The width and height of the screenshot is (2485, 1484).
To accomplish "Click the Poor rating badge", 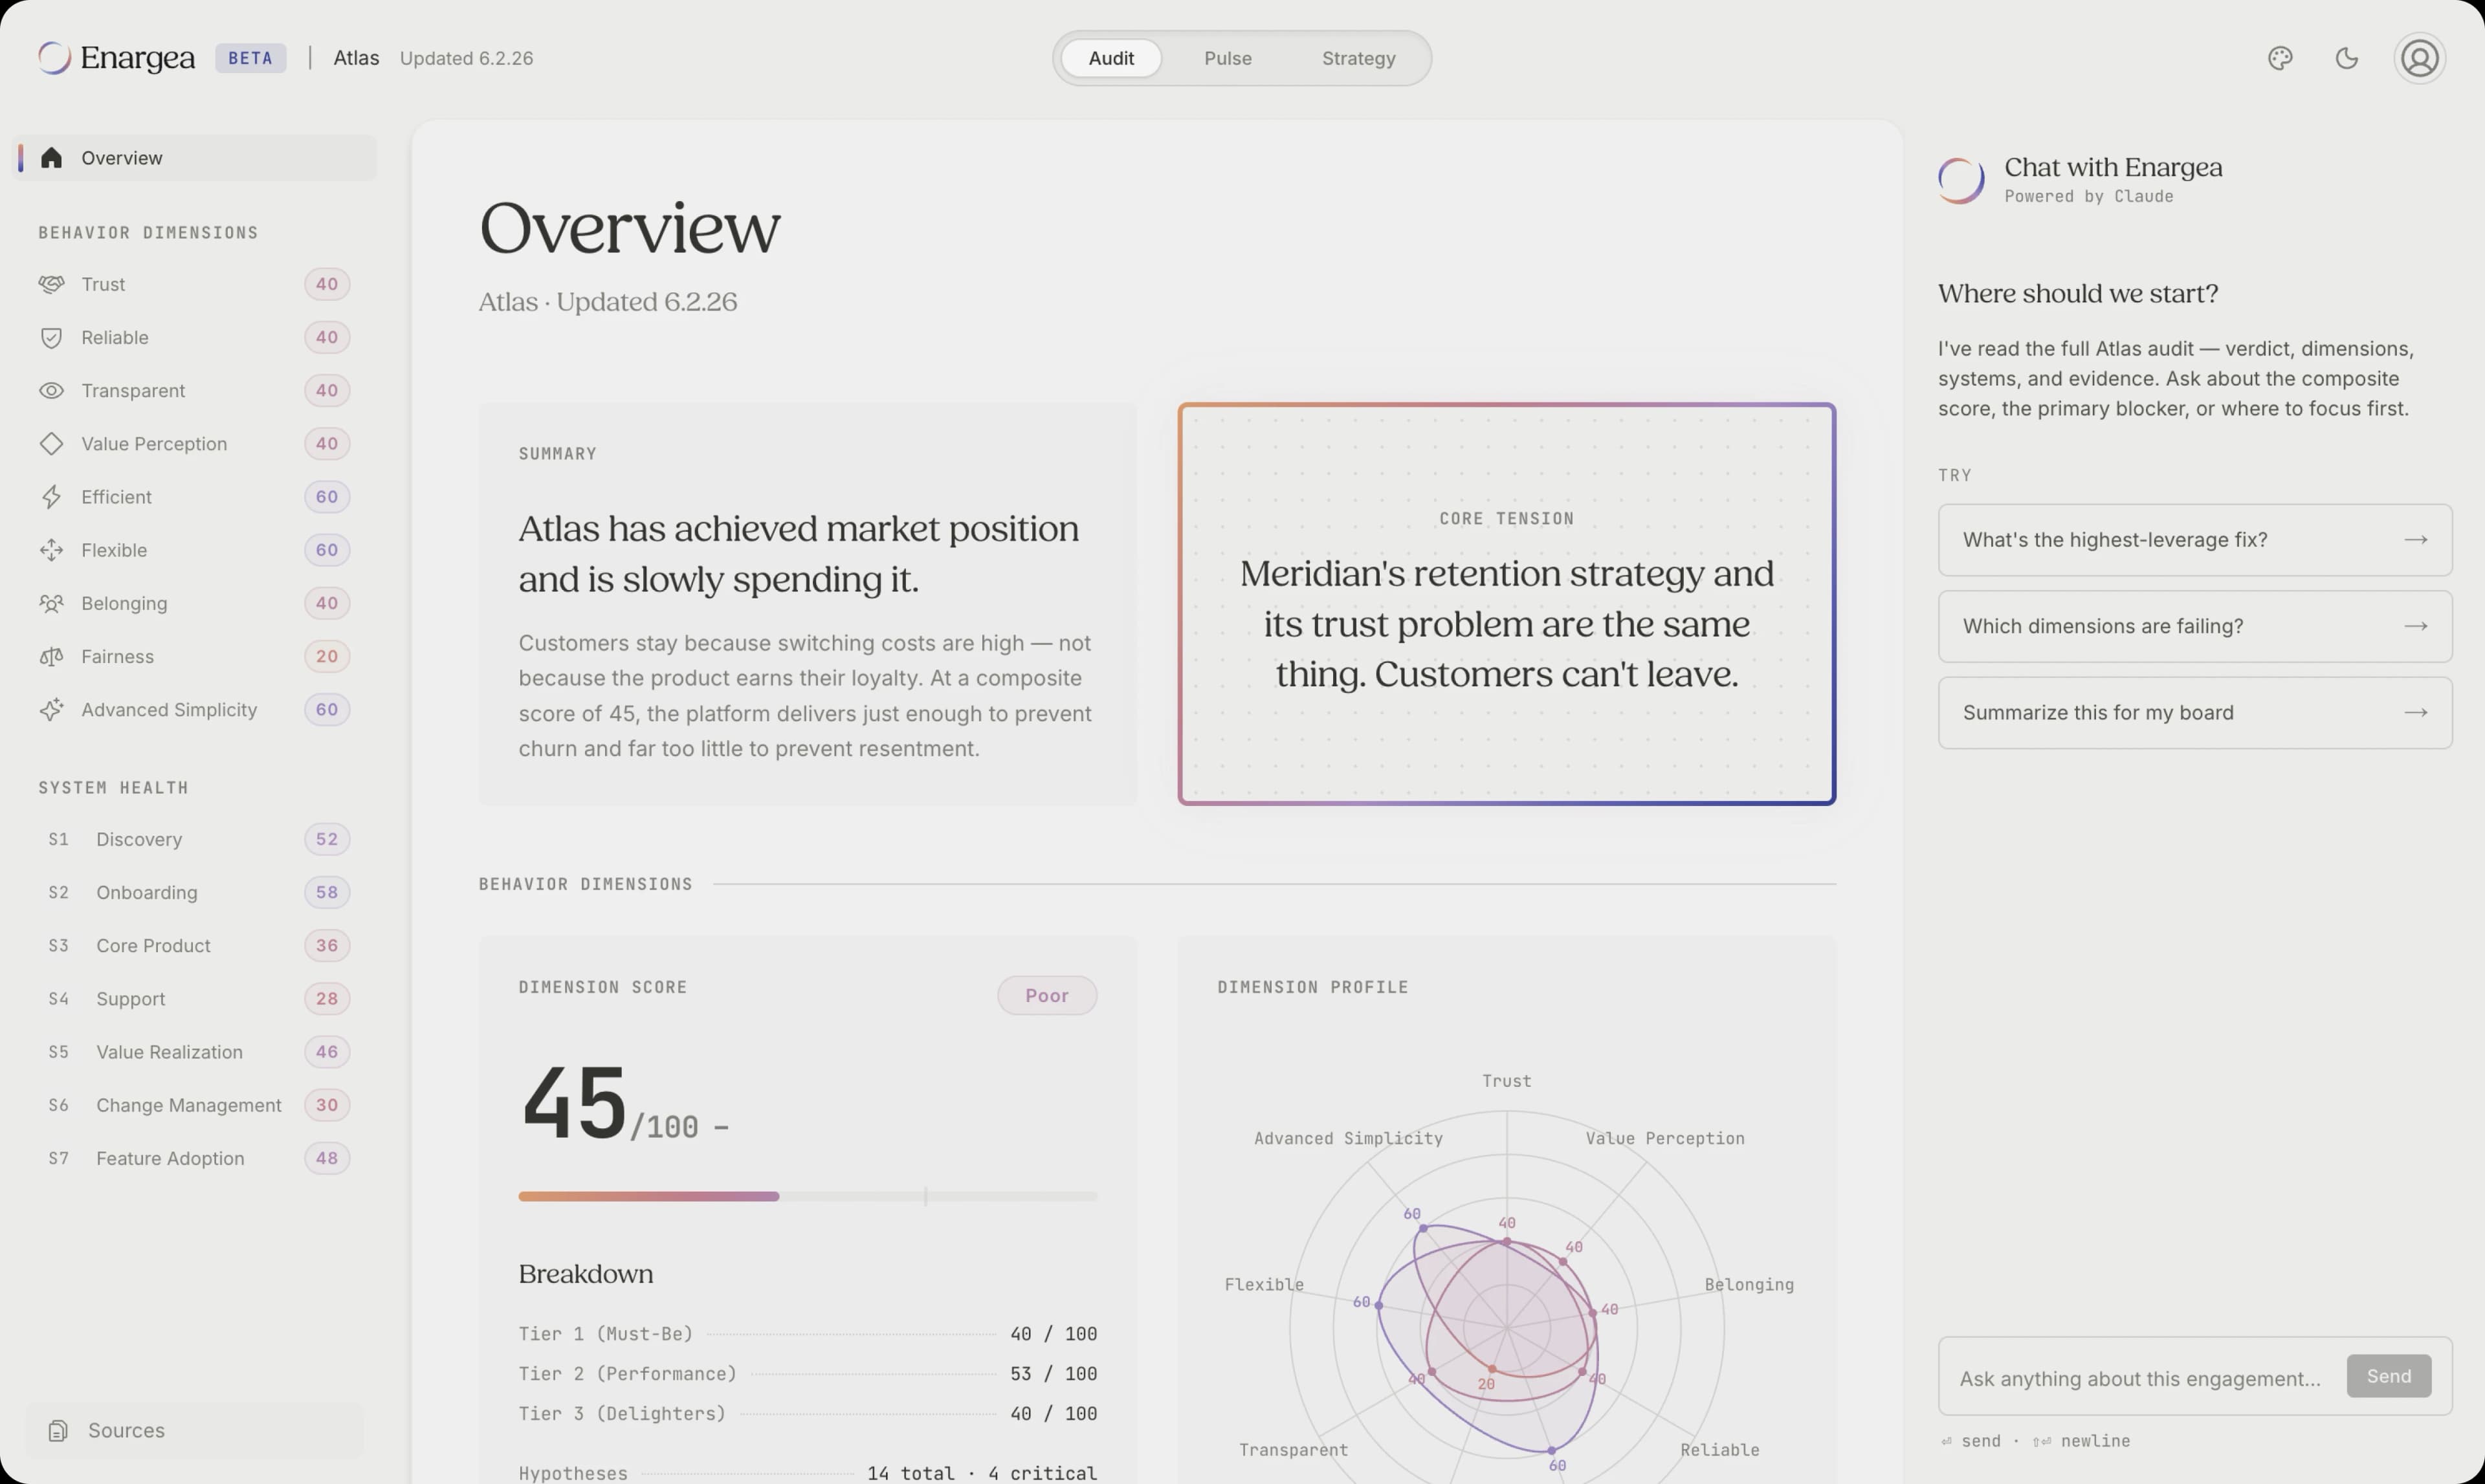I will coord(1046,996).
